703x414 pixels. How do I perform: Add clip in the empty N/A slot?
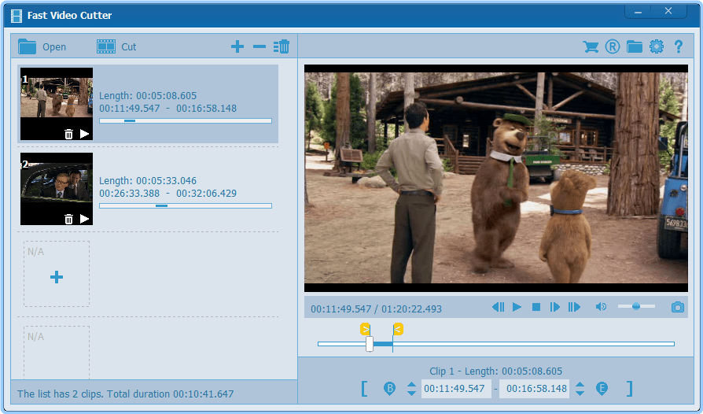point(57,274)
